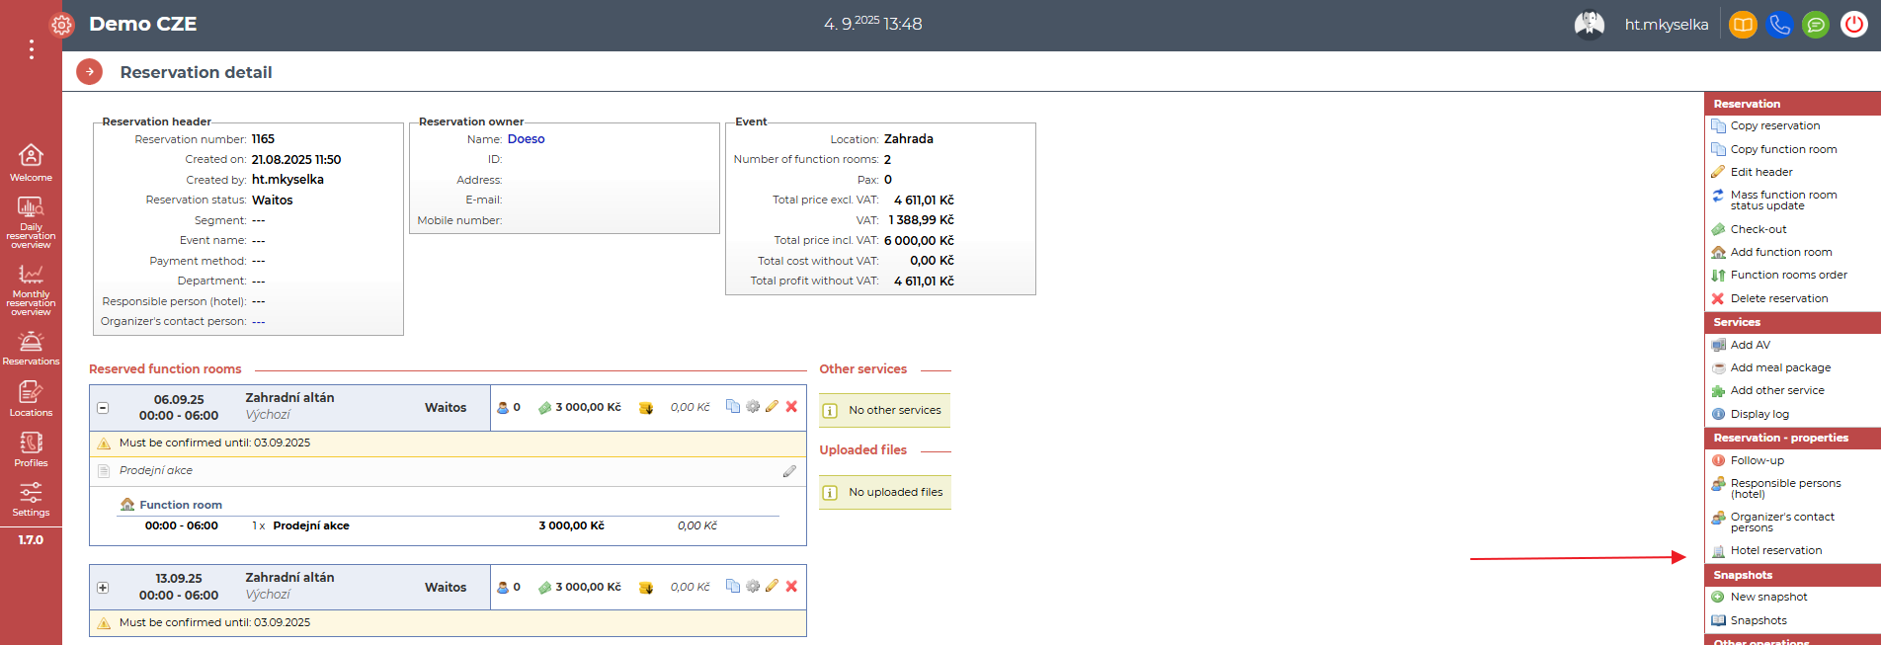Open the Snapshots list
This screenshot has height=645, width=1881.
click(1758, 620)
